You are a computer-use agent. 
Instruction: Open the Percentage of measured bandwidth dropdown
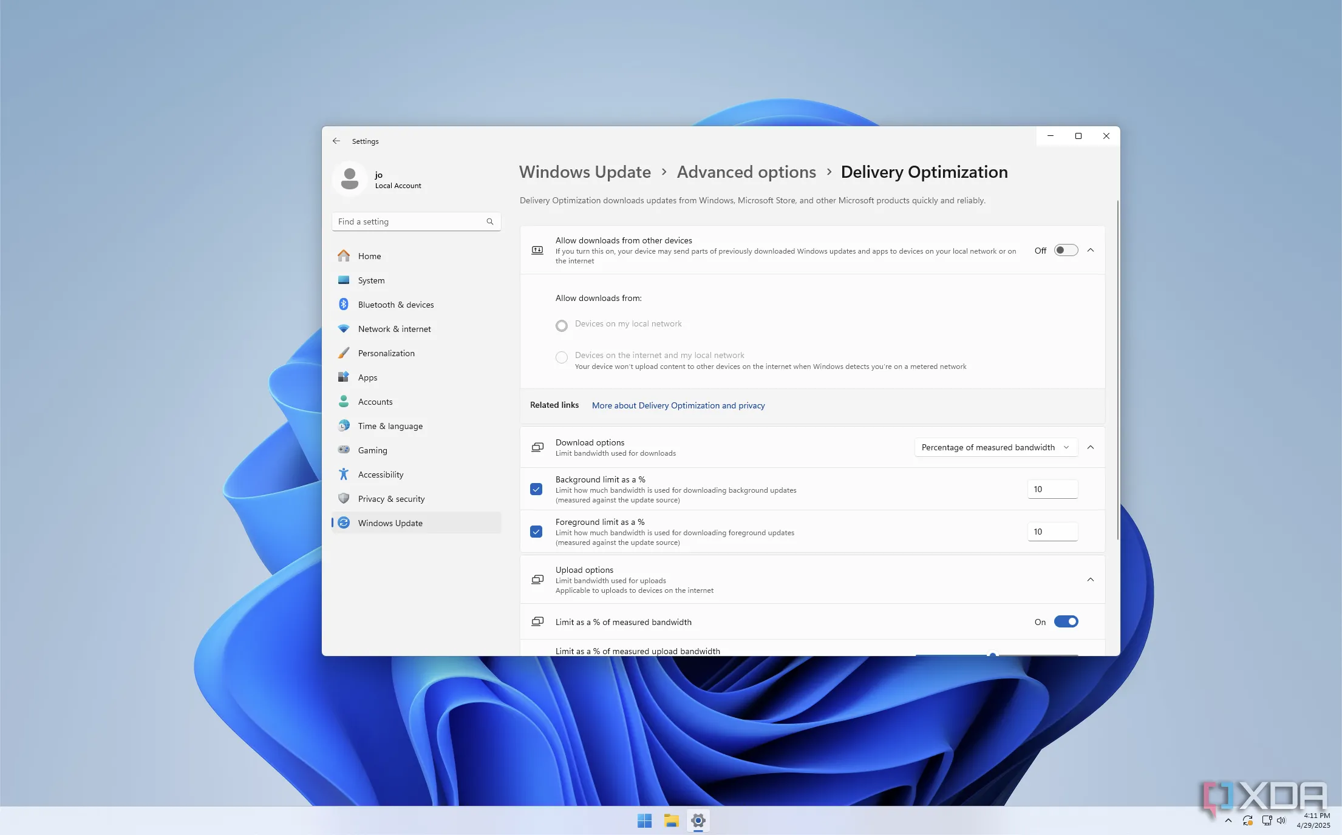pyautogui.click(x=995, y=447)
